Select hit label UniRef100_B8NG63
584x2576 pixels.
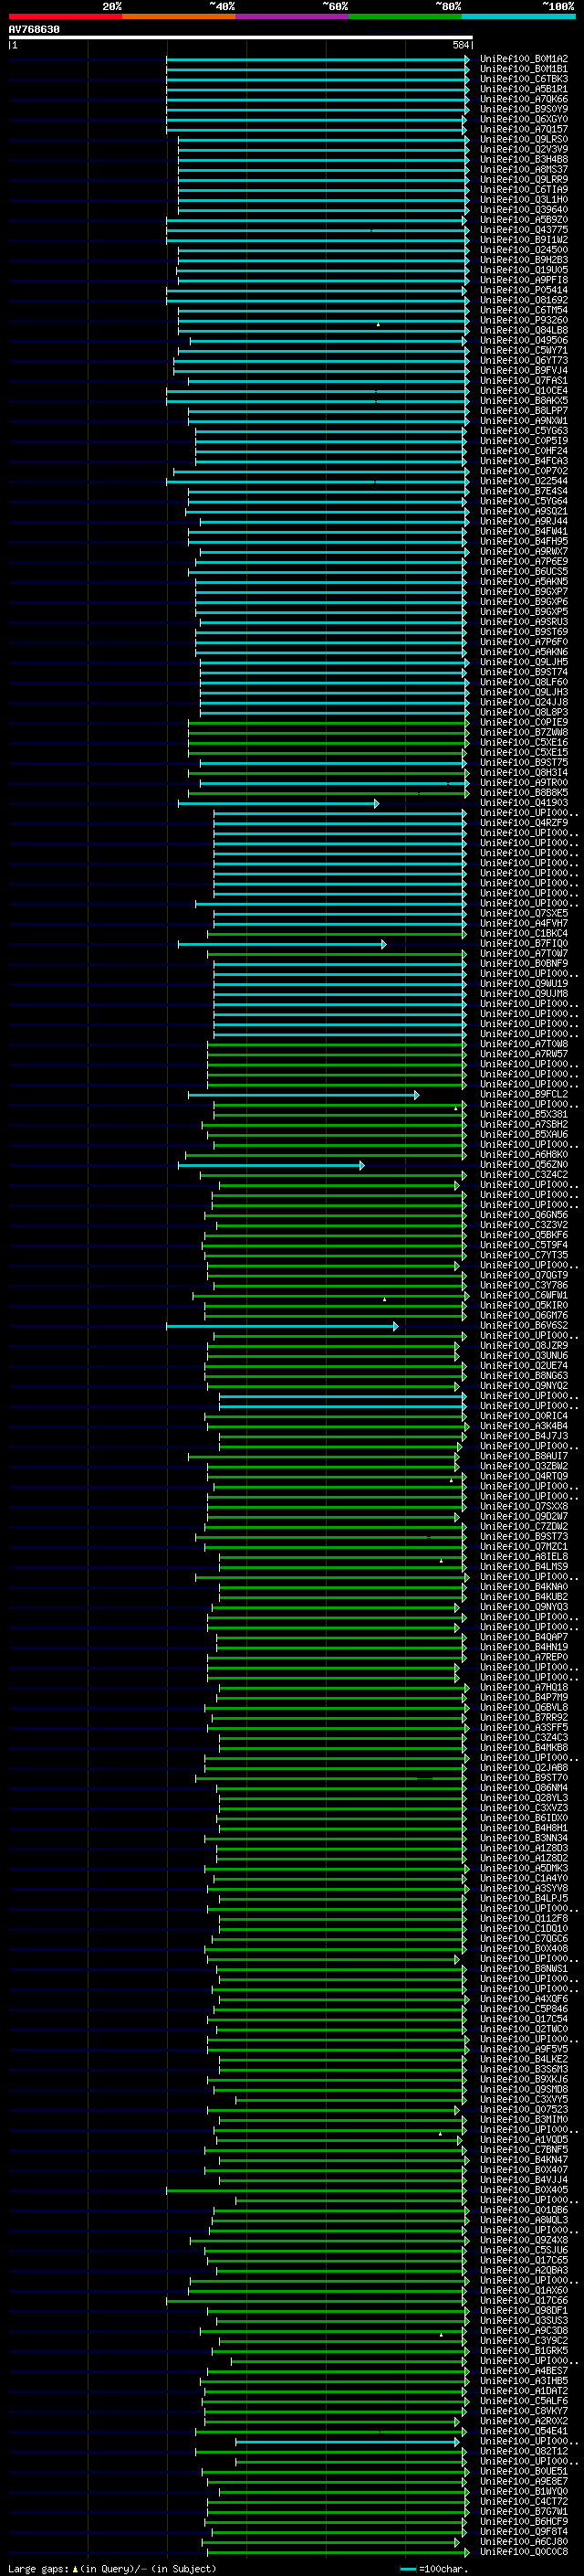(x=524, y=1377)
